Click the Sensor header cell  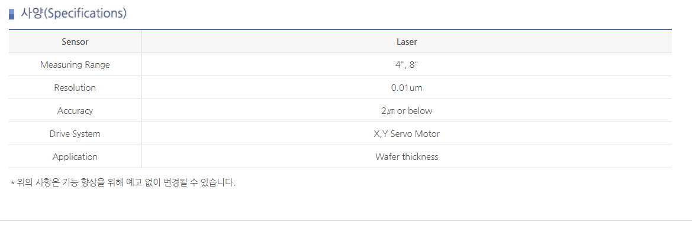[75, 42]
